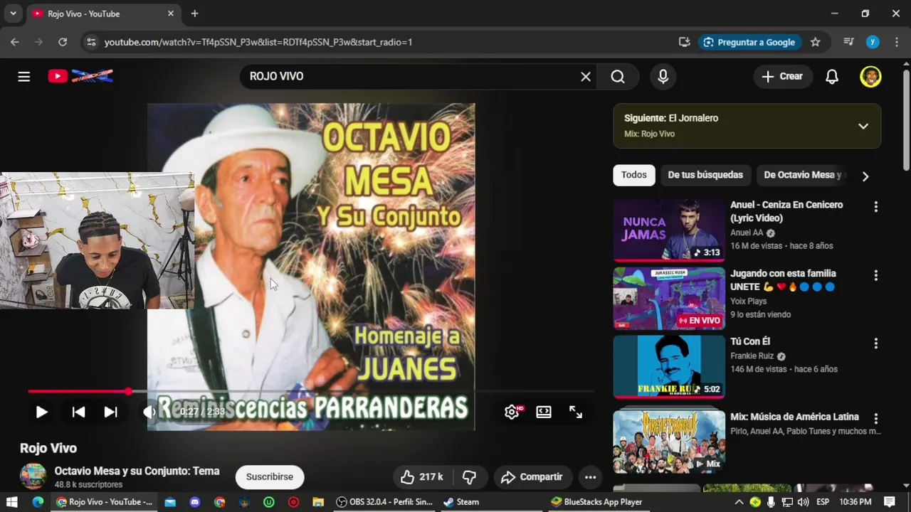Open the Anuel AA channel name
Image resolution: width=911 pixels, height=512 pixels.
747,233
